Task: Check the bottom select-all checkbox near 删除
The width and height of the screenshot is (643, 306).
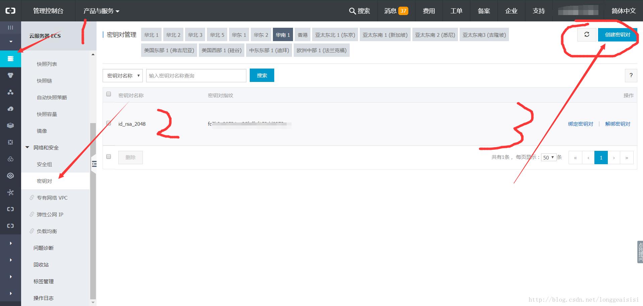Action: (x=109, y=157)
